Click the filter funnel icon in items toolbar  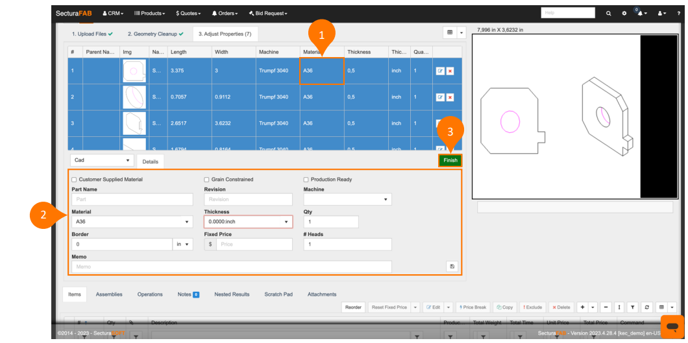point(633,307)
